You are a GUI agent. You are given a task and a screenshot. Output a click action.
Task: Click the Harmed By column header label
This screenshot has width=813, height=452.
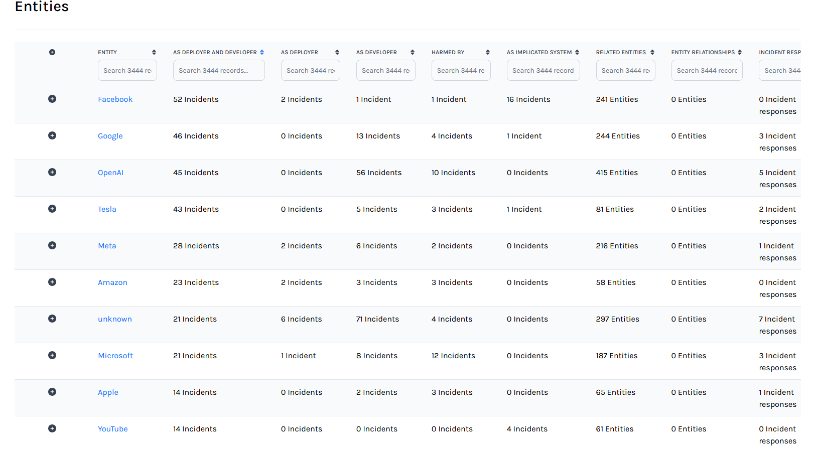point(448,52)
